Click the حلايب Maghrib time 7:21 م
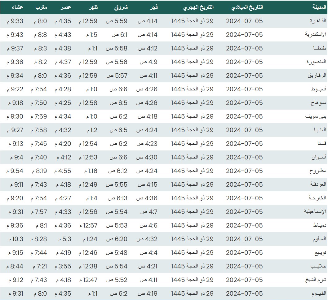Image resolution: width=328 pixels, height=300 pixels. coord(39,266)
